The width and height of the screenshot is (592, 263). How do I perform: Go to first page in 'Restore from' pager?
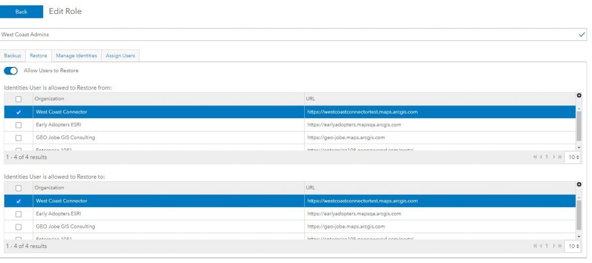(535, 157)
